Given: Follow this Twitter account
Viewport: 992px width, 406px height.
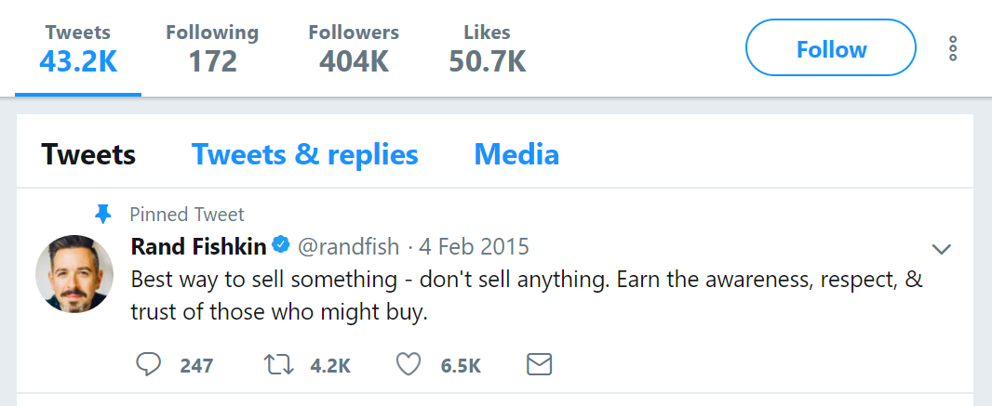Looking at the screenshot, I should tap(831, 48).
